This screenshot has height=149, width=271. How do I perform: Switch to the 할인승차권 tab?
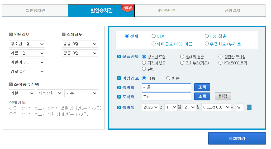coord(101,11)
